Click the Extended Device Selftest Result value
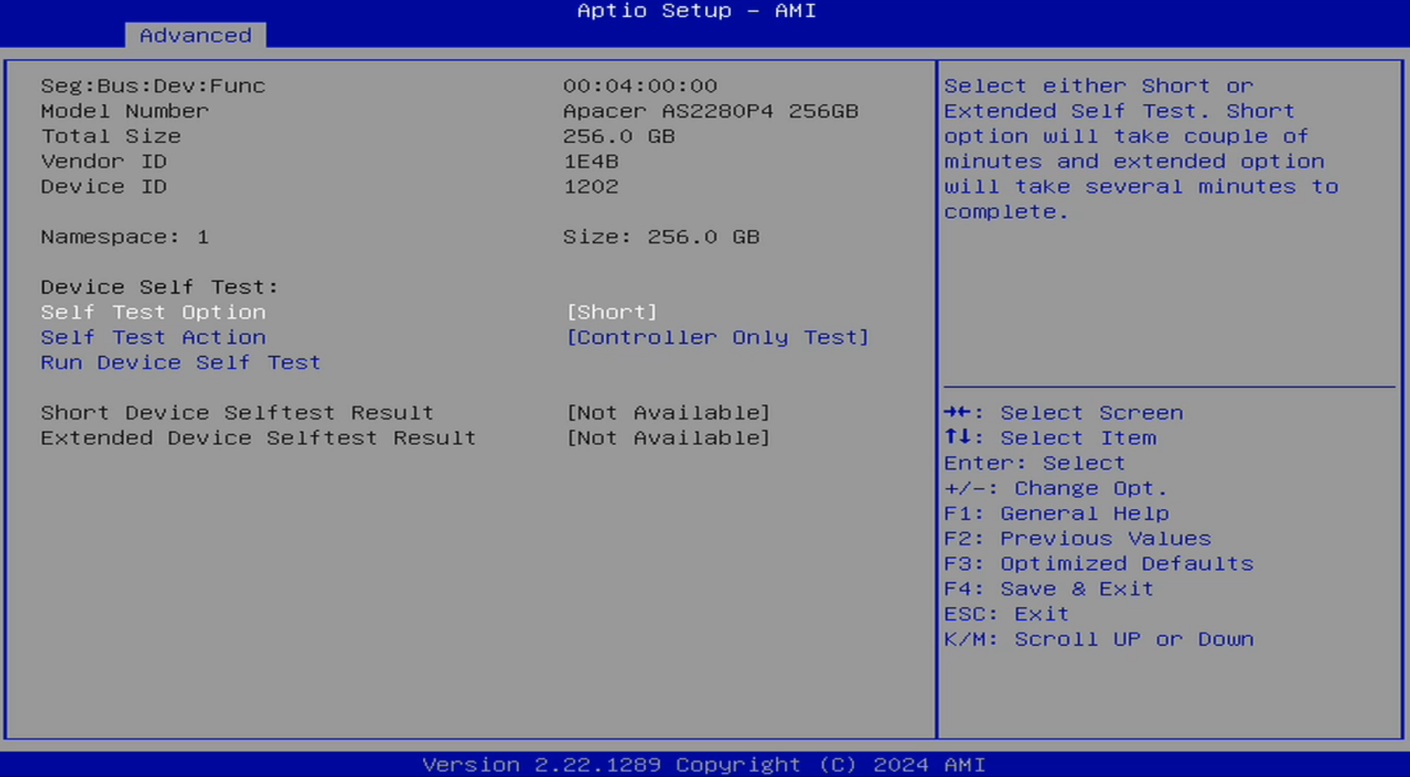The width and height of the screenshot is (1410, 777). point(668,438)
